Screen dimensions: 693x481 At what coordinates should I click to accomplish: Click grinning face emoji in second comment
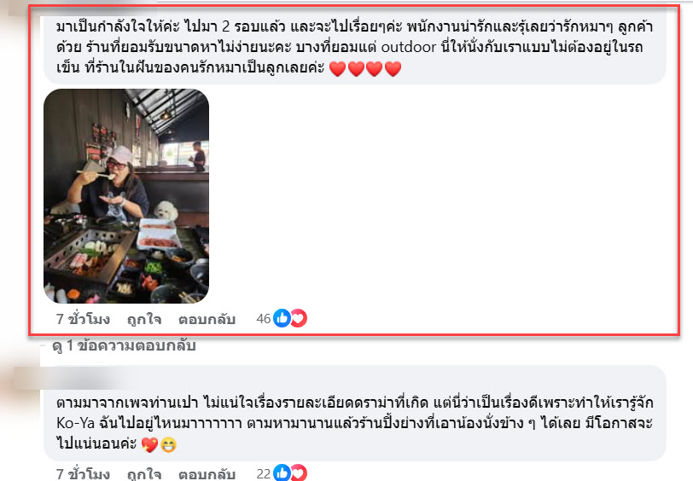[x=168, y=445]
